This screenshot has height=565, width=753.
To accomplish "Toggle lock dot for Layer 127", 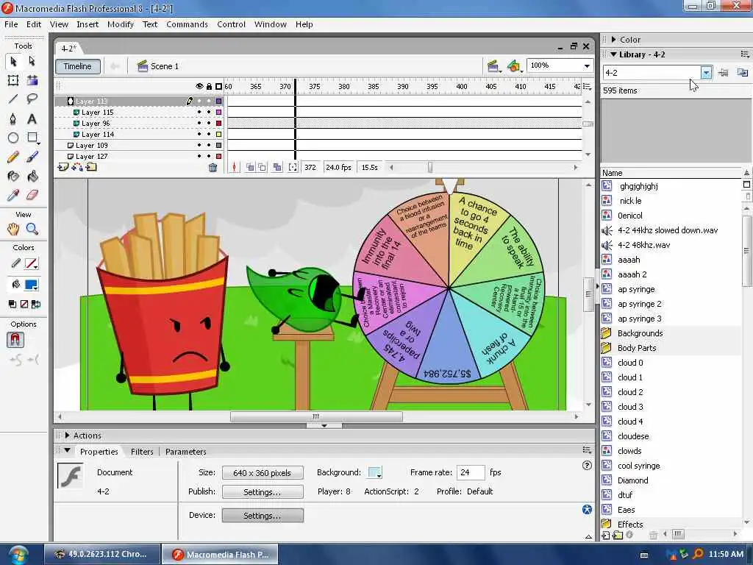I will click(x=209, y=157).
